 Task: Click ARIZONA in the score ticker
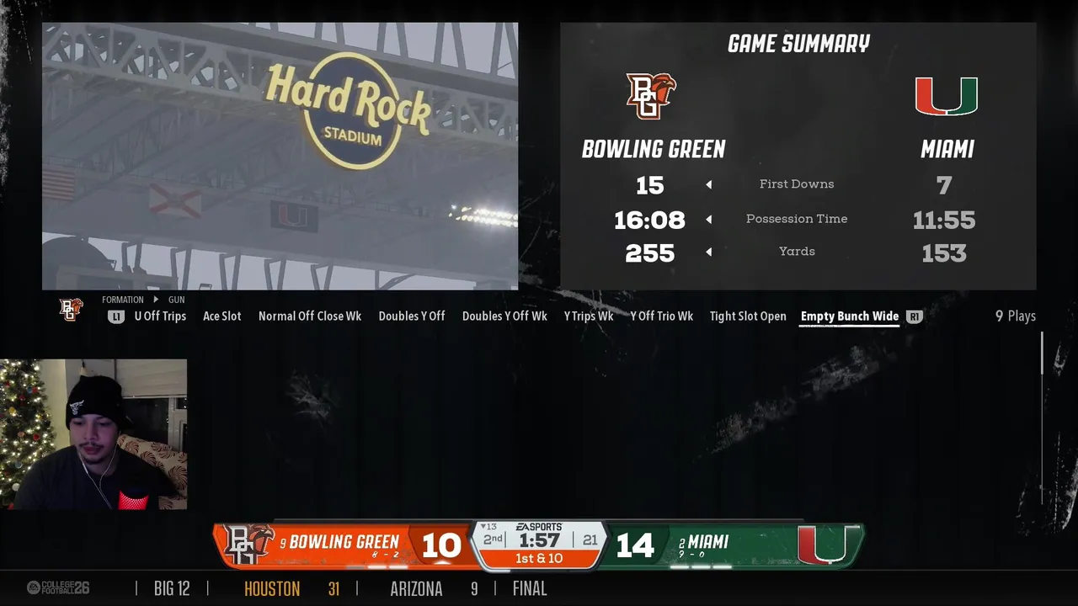tap(416, 588)
